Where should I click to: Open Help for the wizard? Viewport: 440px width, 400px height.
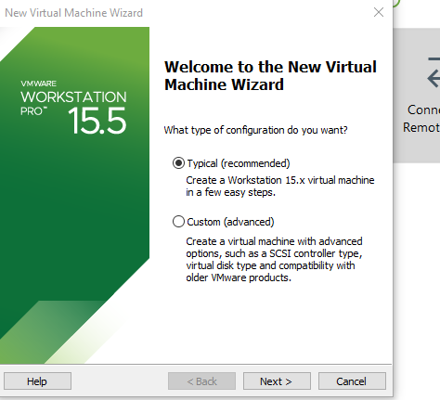(37, 381)
